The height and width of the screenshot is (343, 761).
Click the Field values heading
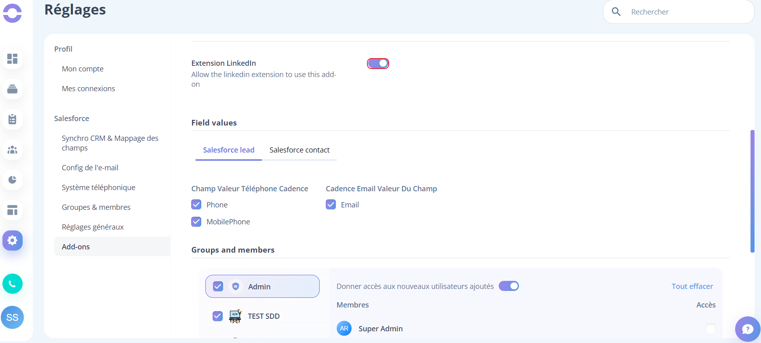tap(214, 123)
